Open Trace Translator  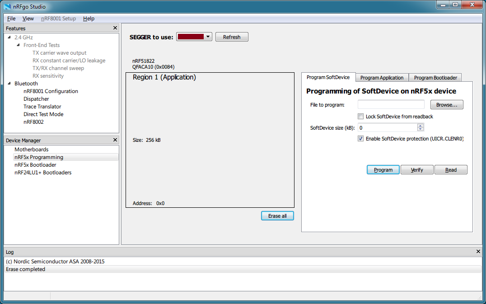coord(42,107)
